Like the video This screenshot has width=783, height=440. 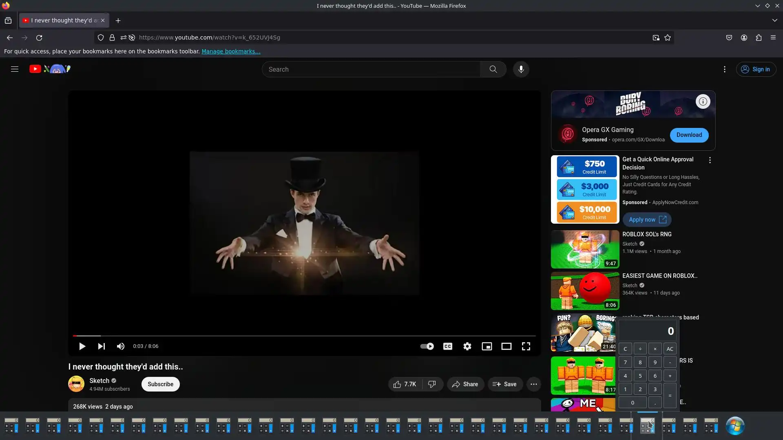[x=405, y=384]
